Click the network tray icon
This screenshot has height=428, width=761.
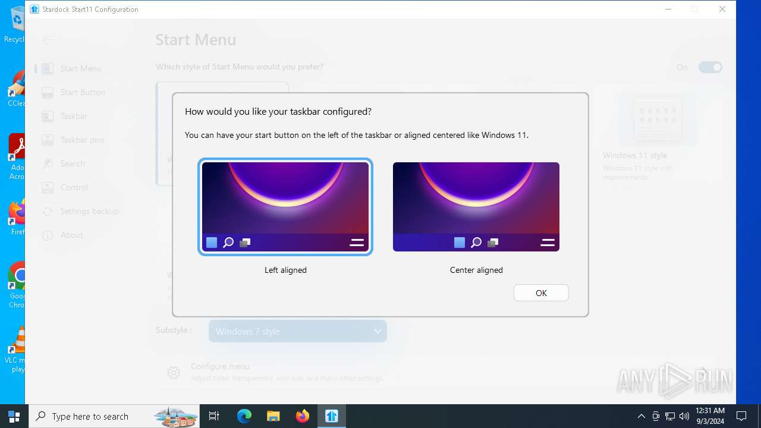coord(670,416)
